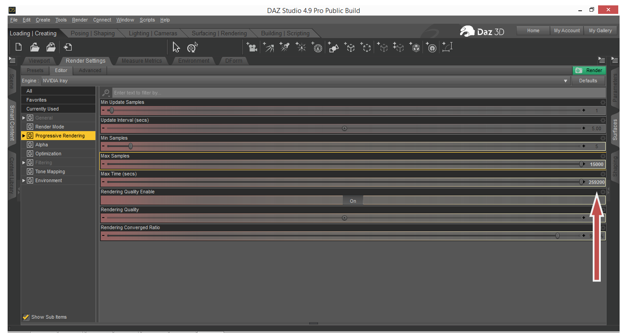
Task: Create a new group
Action: point(366,47)
